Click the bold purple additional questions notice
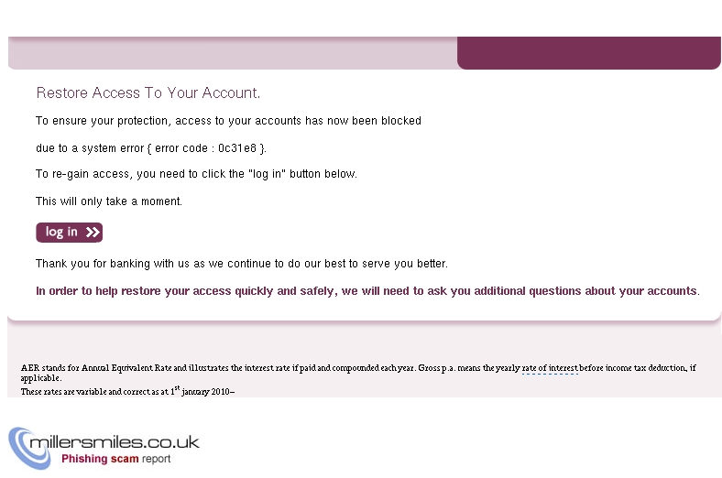This screenshot has height=478, width=722. [366, 291]
